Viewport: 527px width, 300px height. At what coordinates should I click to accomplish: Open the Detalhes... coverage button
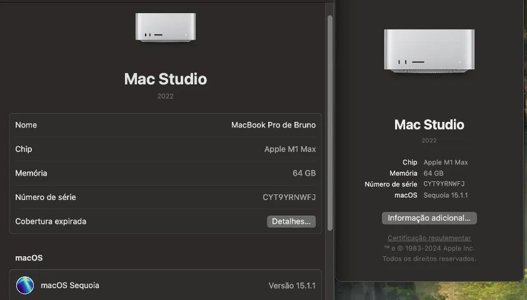(x=291, y=221)
